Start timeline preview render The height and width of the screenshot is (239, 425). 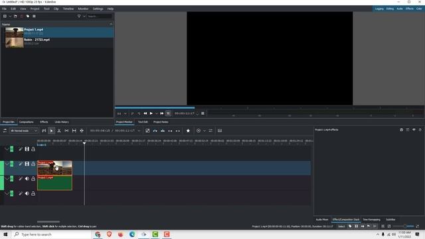coord(199,131)
